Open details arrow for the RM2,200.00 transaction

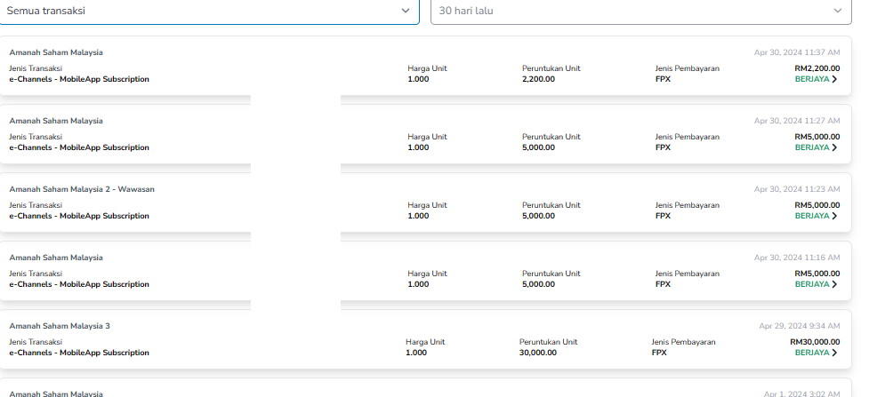coord(834,79)
